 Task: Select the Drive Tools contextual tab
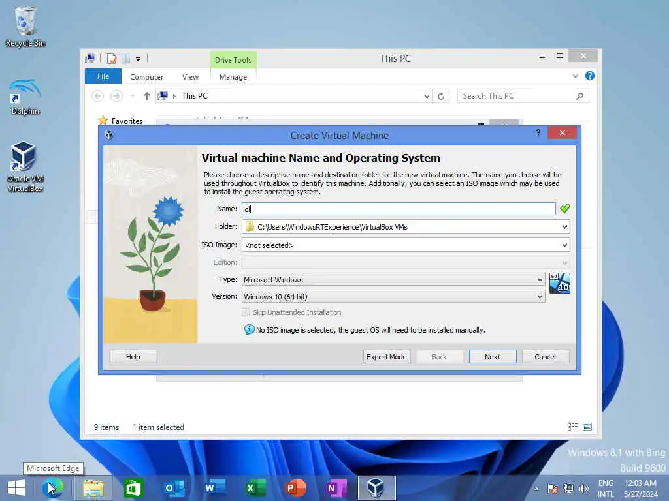click(233, 60)
